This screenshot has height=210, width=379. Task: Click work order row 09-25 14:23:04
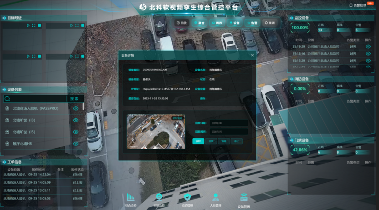tap(44, 175)
